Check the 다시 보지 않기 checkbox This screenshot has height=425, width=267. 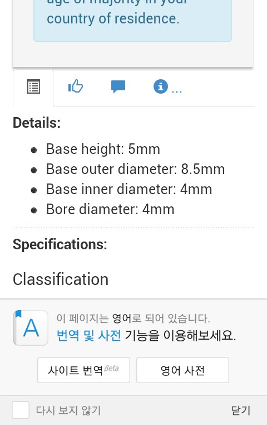pyautogui.click(x=21, y=410)
